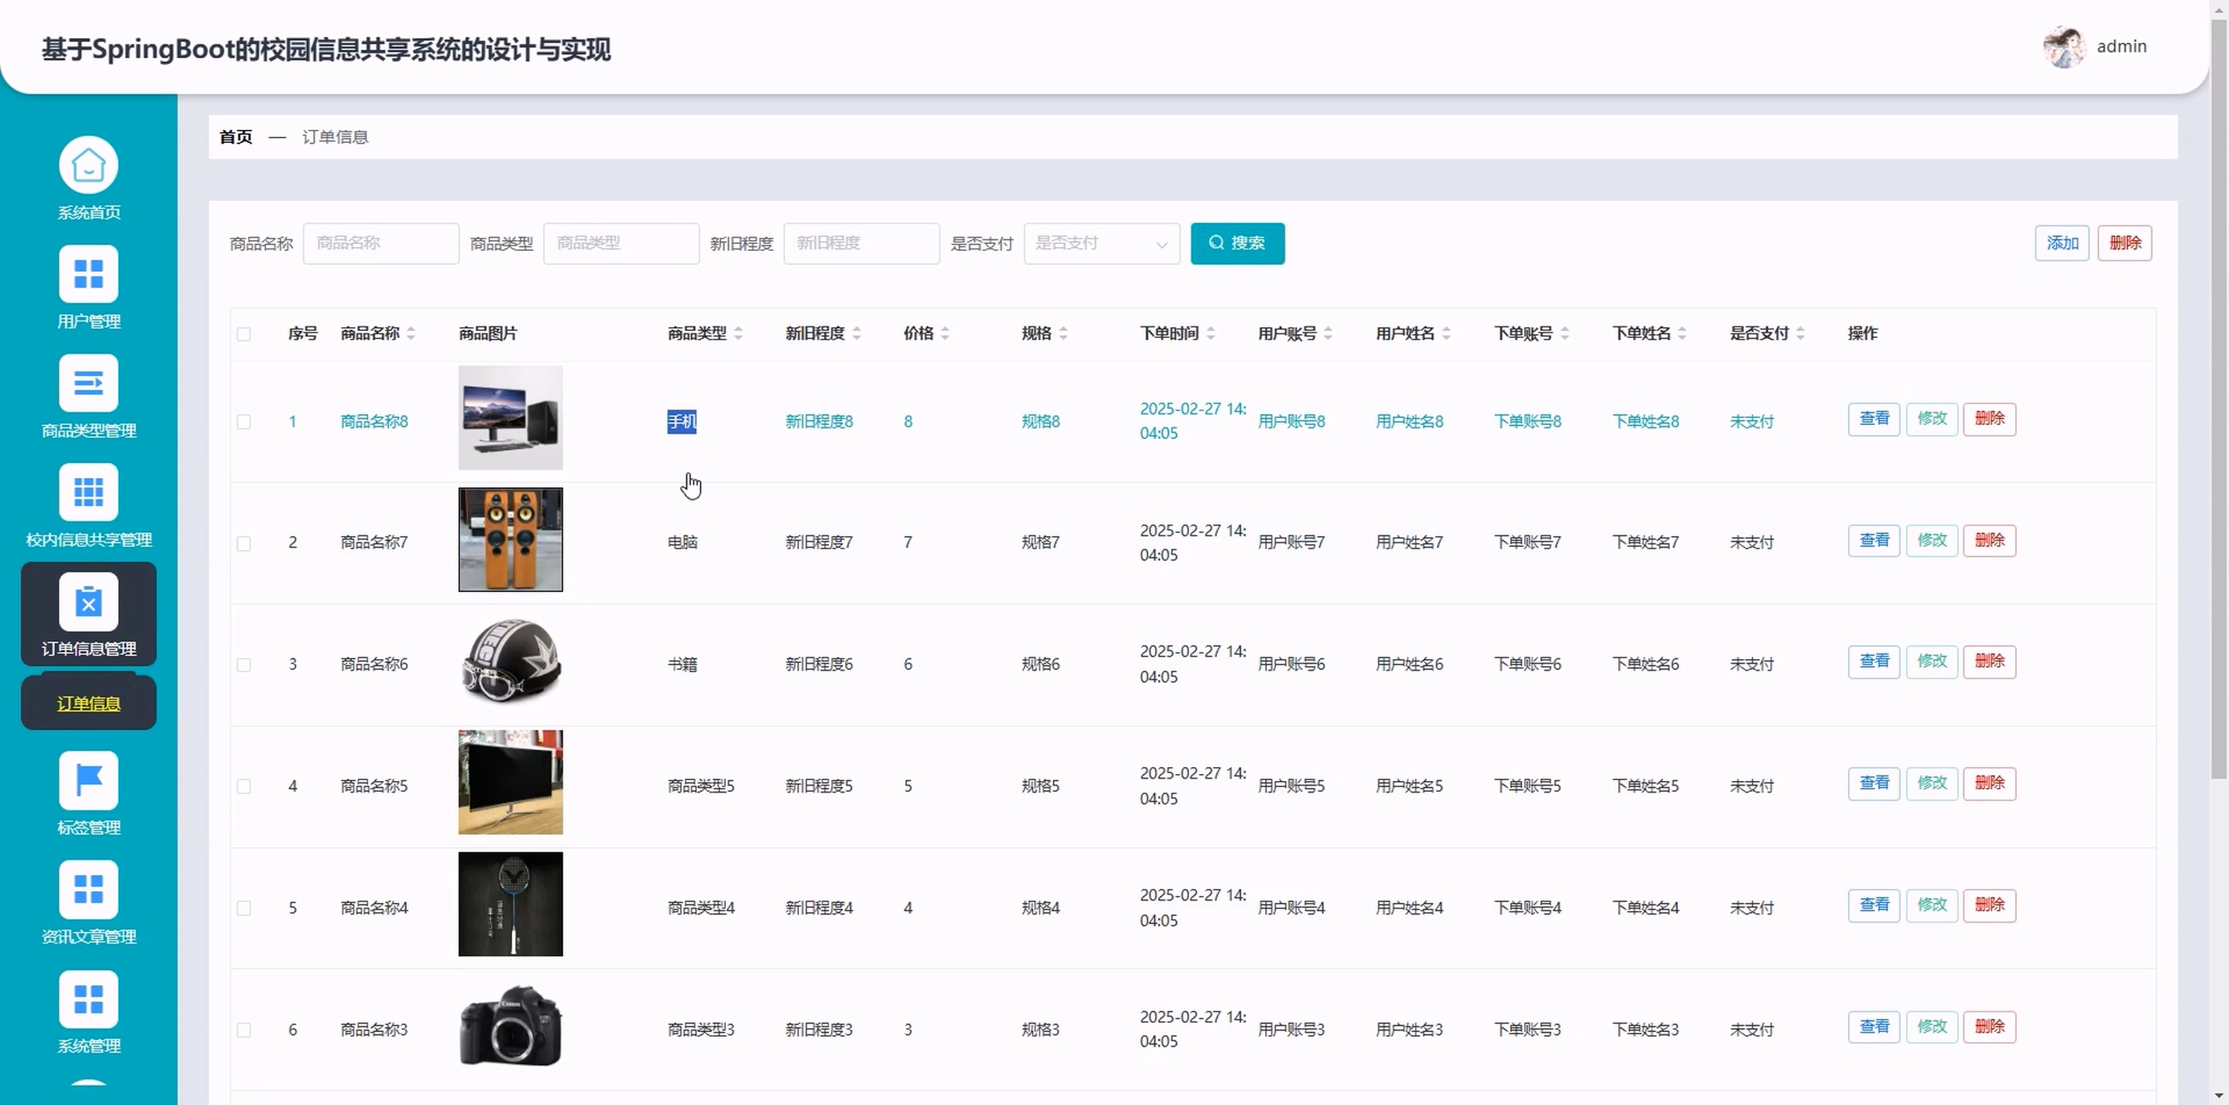Tick the checkbox for 商品名称5 row
This screenshot has height=1105, width=2229.
(244, 786)
